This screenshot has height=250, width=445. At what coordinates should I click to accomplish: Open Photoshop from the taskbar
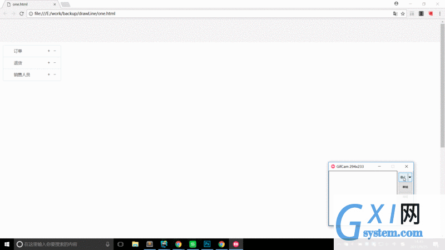click(207, 244)
